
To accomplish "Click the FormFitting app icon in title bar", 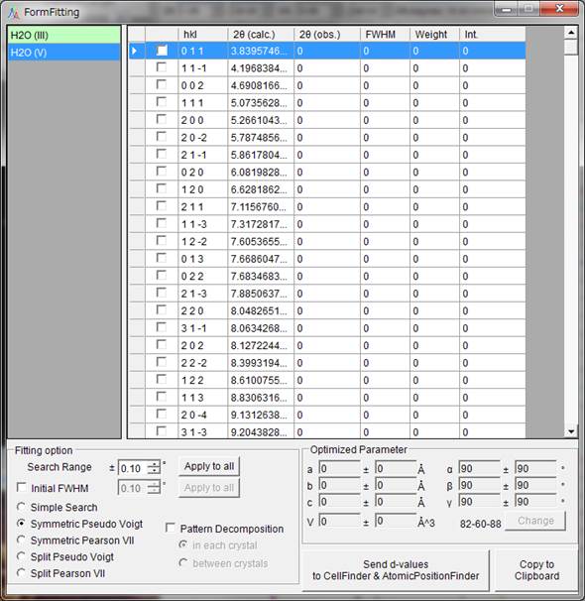I will [x=14, y=13].
